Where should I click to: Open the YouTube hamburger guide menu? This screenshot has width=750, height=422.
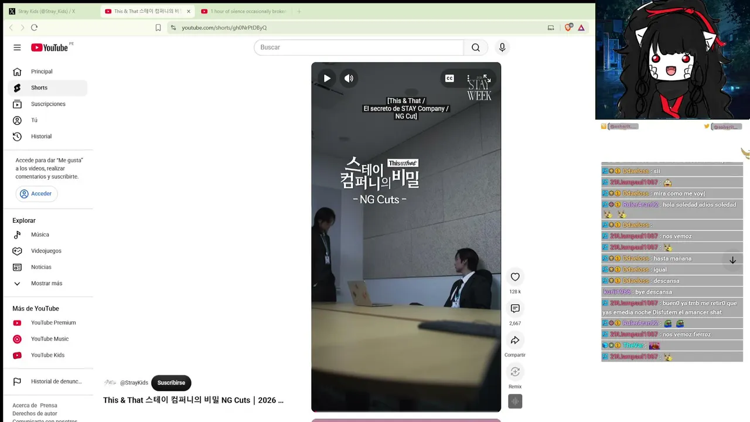[17, 47]
